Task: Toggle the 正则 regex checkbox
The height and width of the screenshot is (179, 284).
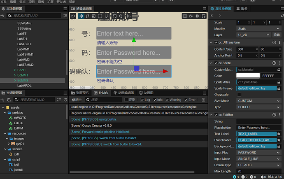Action: coord(126,100)
